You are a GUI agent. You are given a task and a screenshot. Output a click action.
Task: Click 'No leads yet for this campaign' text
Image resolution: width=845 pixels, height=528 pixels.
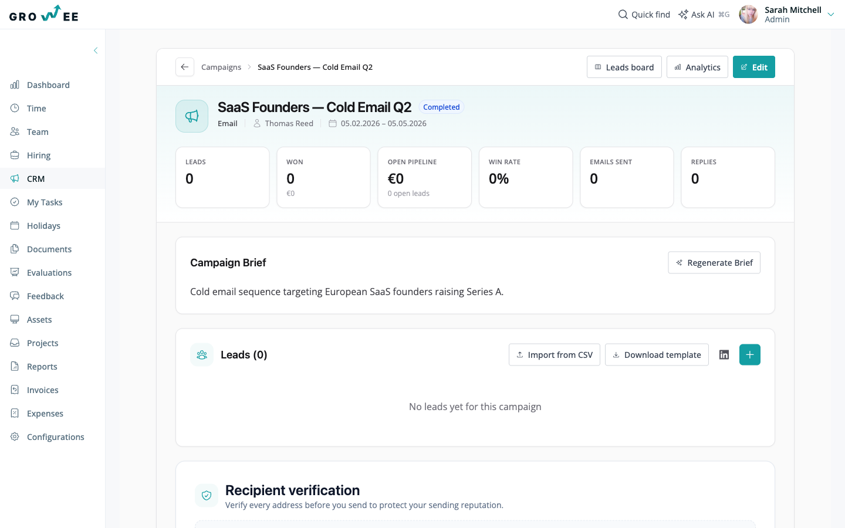(475, 407)
